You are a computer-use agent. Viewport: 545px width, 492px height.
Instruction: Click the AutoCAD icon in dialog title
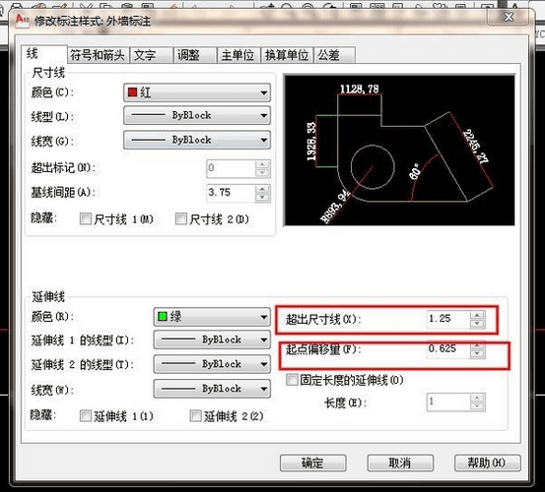point(23,20)
